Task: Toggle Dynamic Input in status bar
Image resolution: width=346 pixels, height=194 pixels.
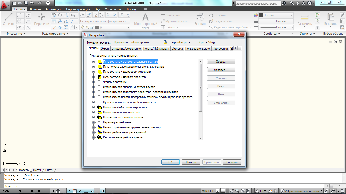Action: [92, 191]
